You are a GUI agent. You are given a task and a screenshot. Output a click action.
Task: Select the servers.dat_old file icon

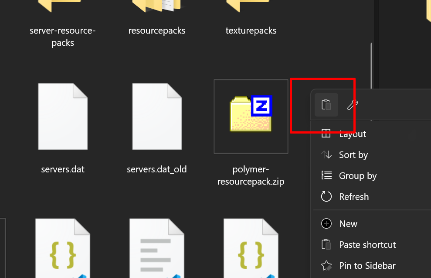157,117
